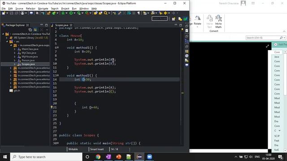Select Scopes.java in Package Explorer
The width and height of the screenshot is (287, 161).
tap(28, 64)
